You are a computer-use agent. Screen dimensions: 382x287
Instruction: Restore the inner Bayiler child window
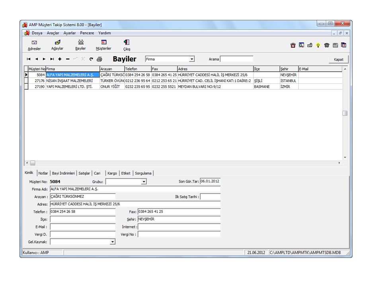click(340, 33)
